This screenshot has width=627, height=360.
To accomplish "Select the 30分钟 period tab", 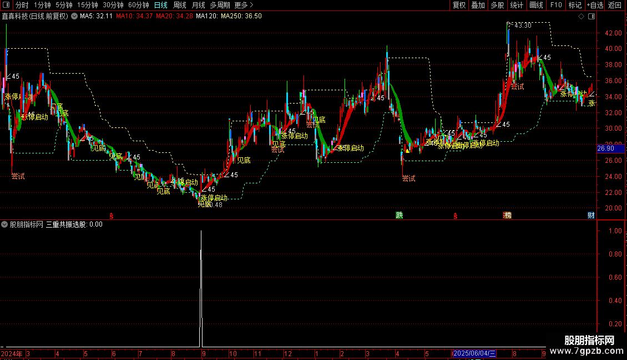I will click(113, 5).
